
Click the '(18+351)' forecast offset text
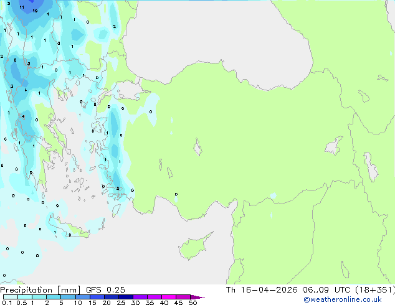[x=375, y=290]
